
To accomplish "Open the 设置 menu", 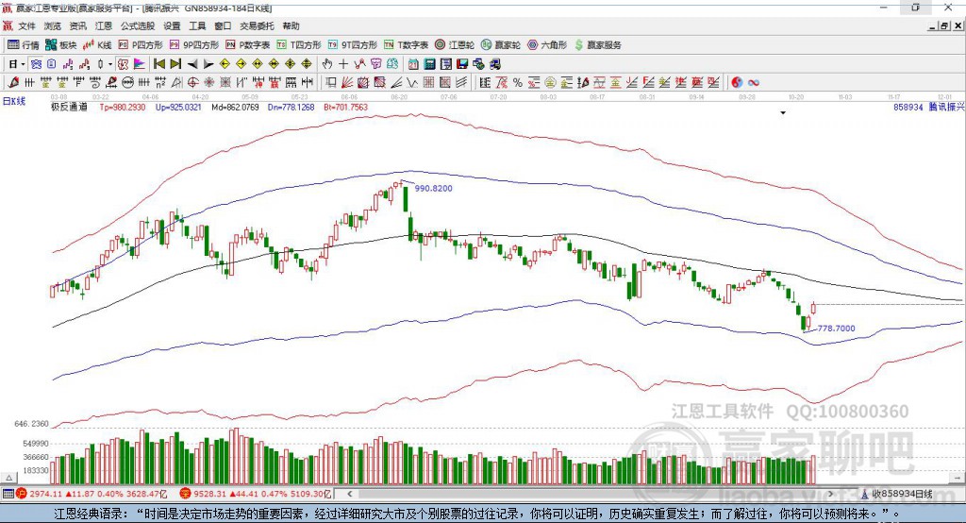I will coord(172,25).
